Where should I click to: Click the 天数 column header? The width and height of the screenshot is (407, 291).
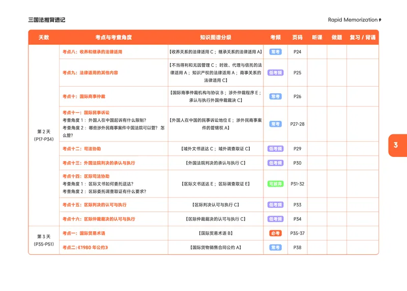point(44,37)
